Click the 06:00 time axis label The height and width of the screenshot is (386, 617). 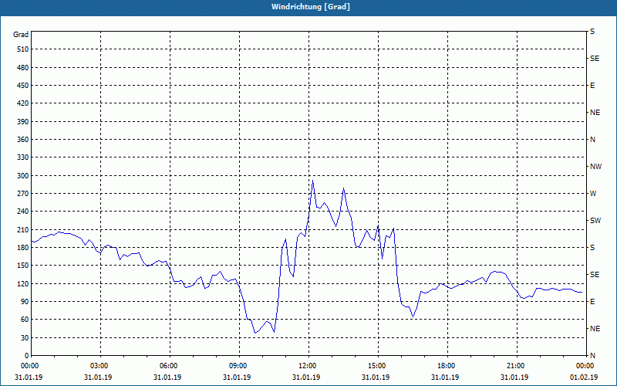click(170, 366)
